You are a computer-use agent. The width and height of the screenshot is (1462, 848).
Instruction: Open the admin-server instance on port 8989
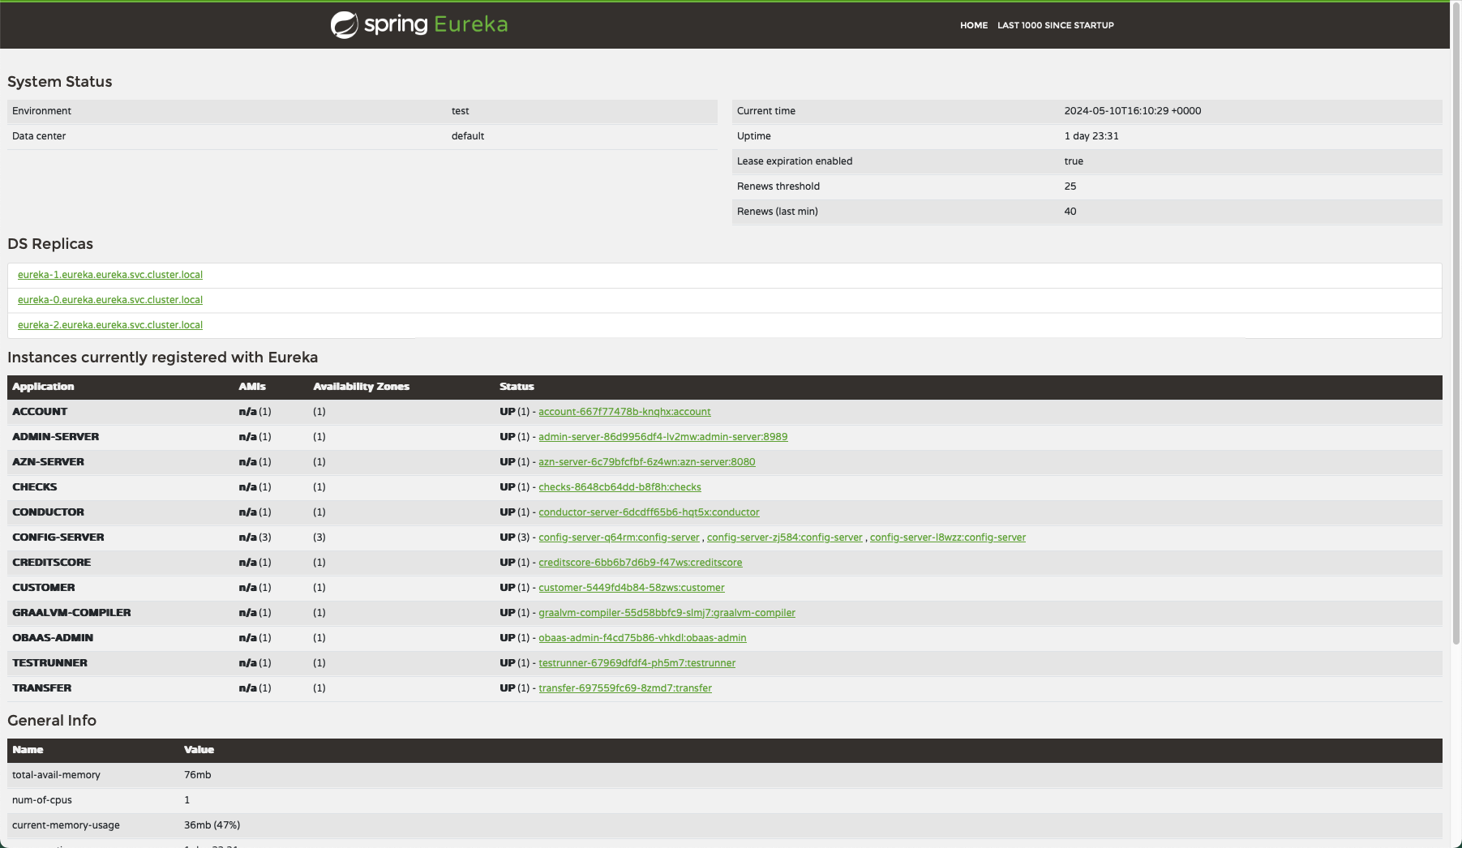[662, 436]
